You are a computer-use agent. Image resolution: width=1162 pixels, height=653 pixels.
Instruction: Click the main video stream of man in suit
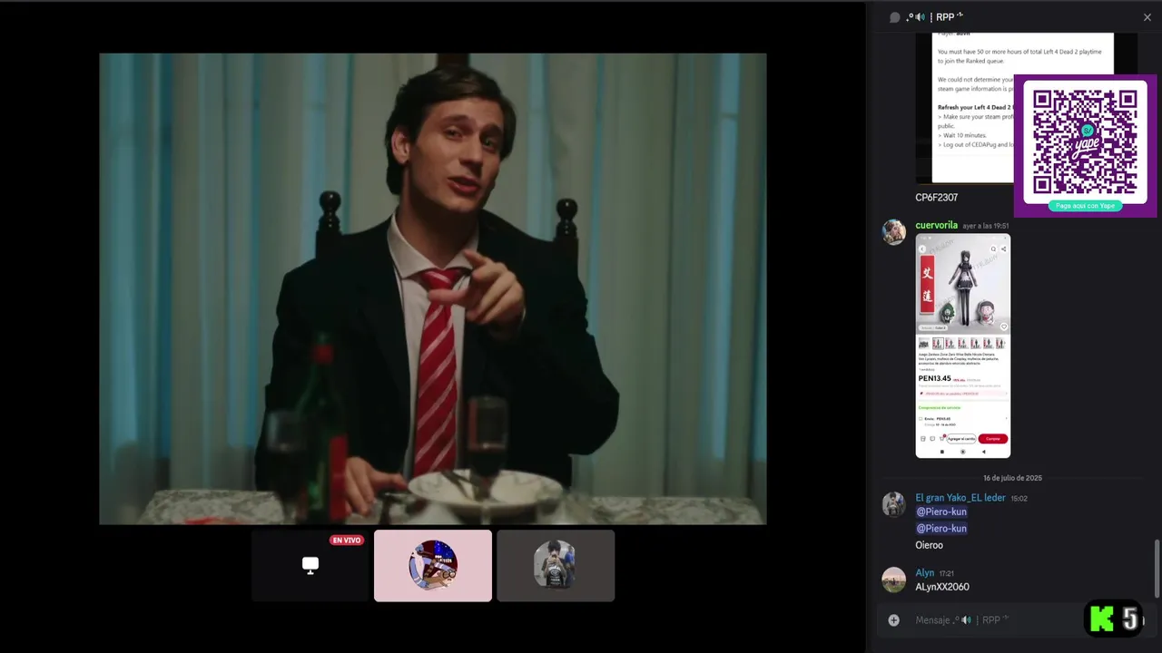[x=433, y=288]
